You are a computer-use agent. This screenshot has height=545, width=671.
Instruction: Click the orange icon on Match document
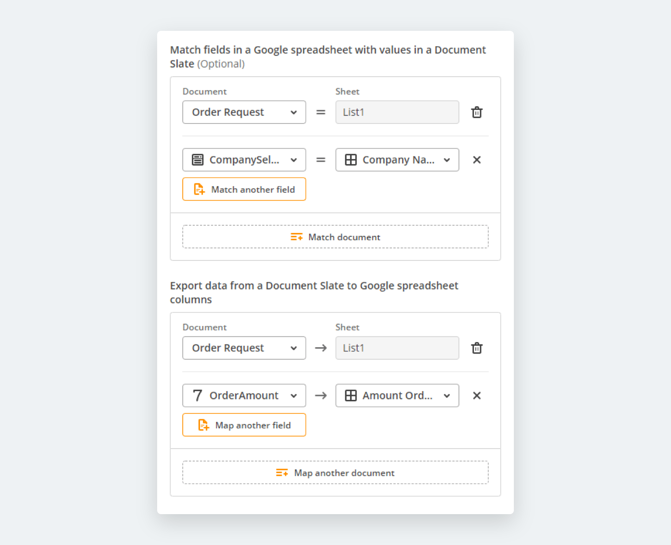pyautogui.click(x=296, y=237)
